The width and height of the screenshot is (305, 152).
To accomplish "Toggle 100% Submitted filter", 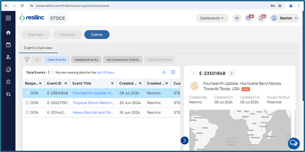I will tap(160, 60).
